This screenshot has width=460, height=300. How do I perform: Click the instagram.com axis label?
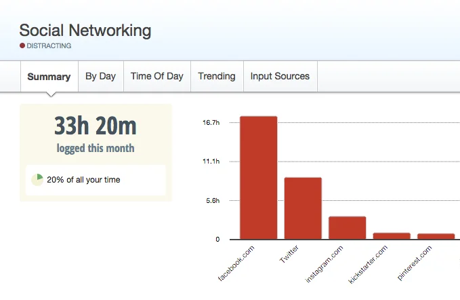325,264
